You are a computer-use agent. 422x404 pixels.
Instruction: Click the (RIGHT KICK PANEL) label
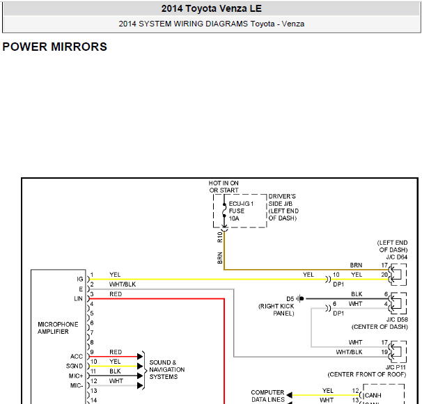pyautogui.click(x=276, y=309)
